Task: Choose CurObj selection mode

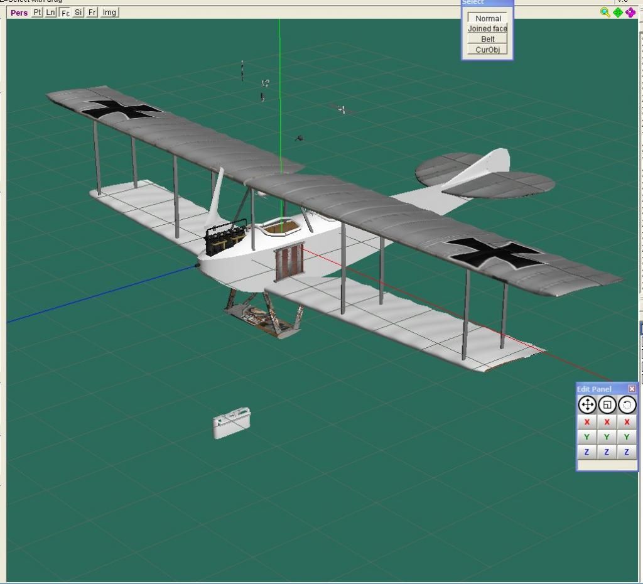Action: click(x=487, y=50)
